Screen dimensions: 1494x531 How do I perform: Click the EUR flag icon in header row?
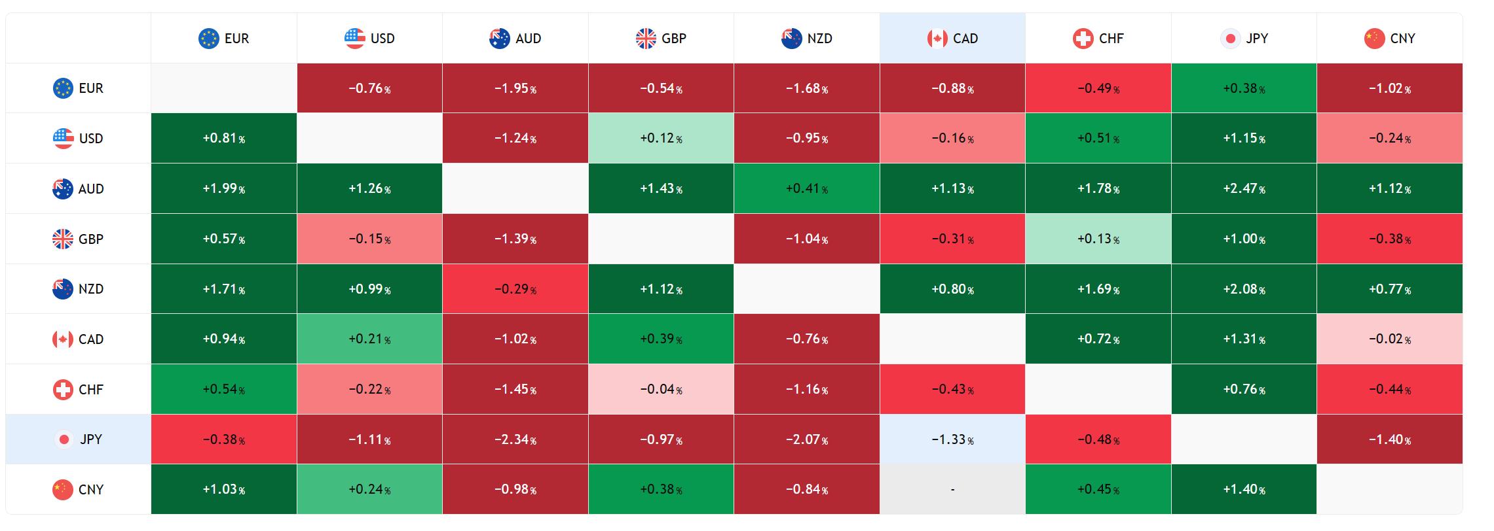(x=208, y=39)
